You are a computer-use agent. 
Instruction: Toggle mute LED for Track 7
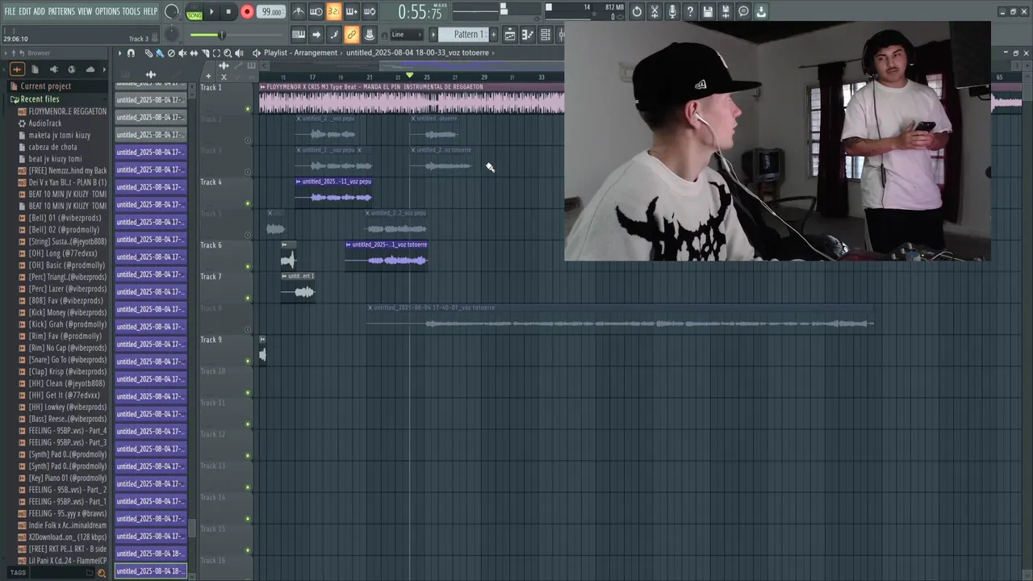pos(248,299)
